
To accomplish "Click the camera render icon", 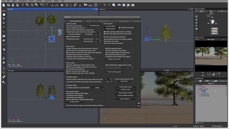I will click(133, 5).
